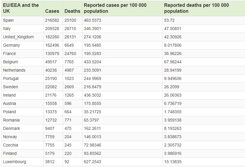The height and width of the screenshot is (167, 245).
Task: Click Germany's deaths value 6649
Action: pyautogui.click(x=69, y=45)
